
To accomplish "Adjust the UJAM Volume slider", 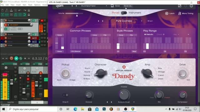I will click(x=74, y=13).
